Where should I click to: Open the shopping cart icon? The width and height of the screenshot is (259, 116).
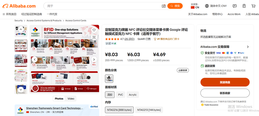coord(253,6)
